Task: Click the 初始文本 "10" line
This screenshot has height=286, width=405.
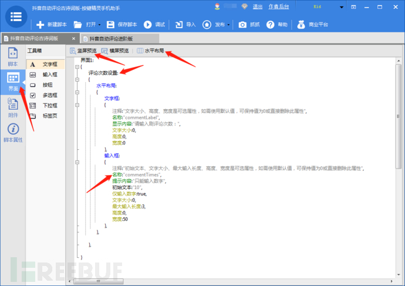Action: click(x=127, y=187)
